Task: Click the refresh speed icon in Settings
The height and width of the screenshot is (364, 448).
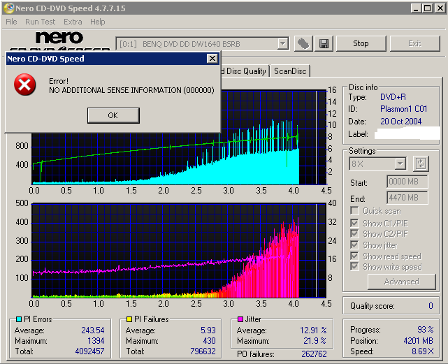Action: pyautogui.click(x=421, y=163)
